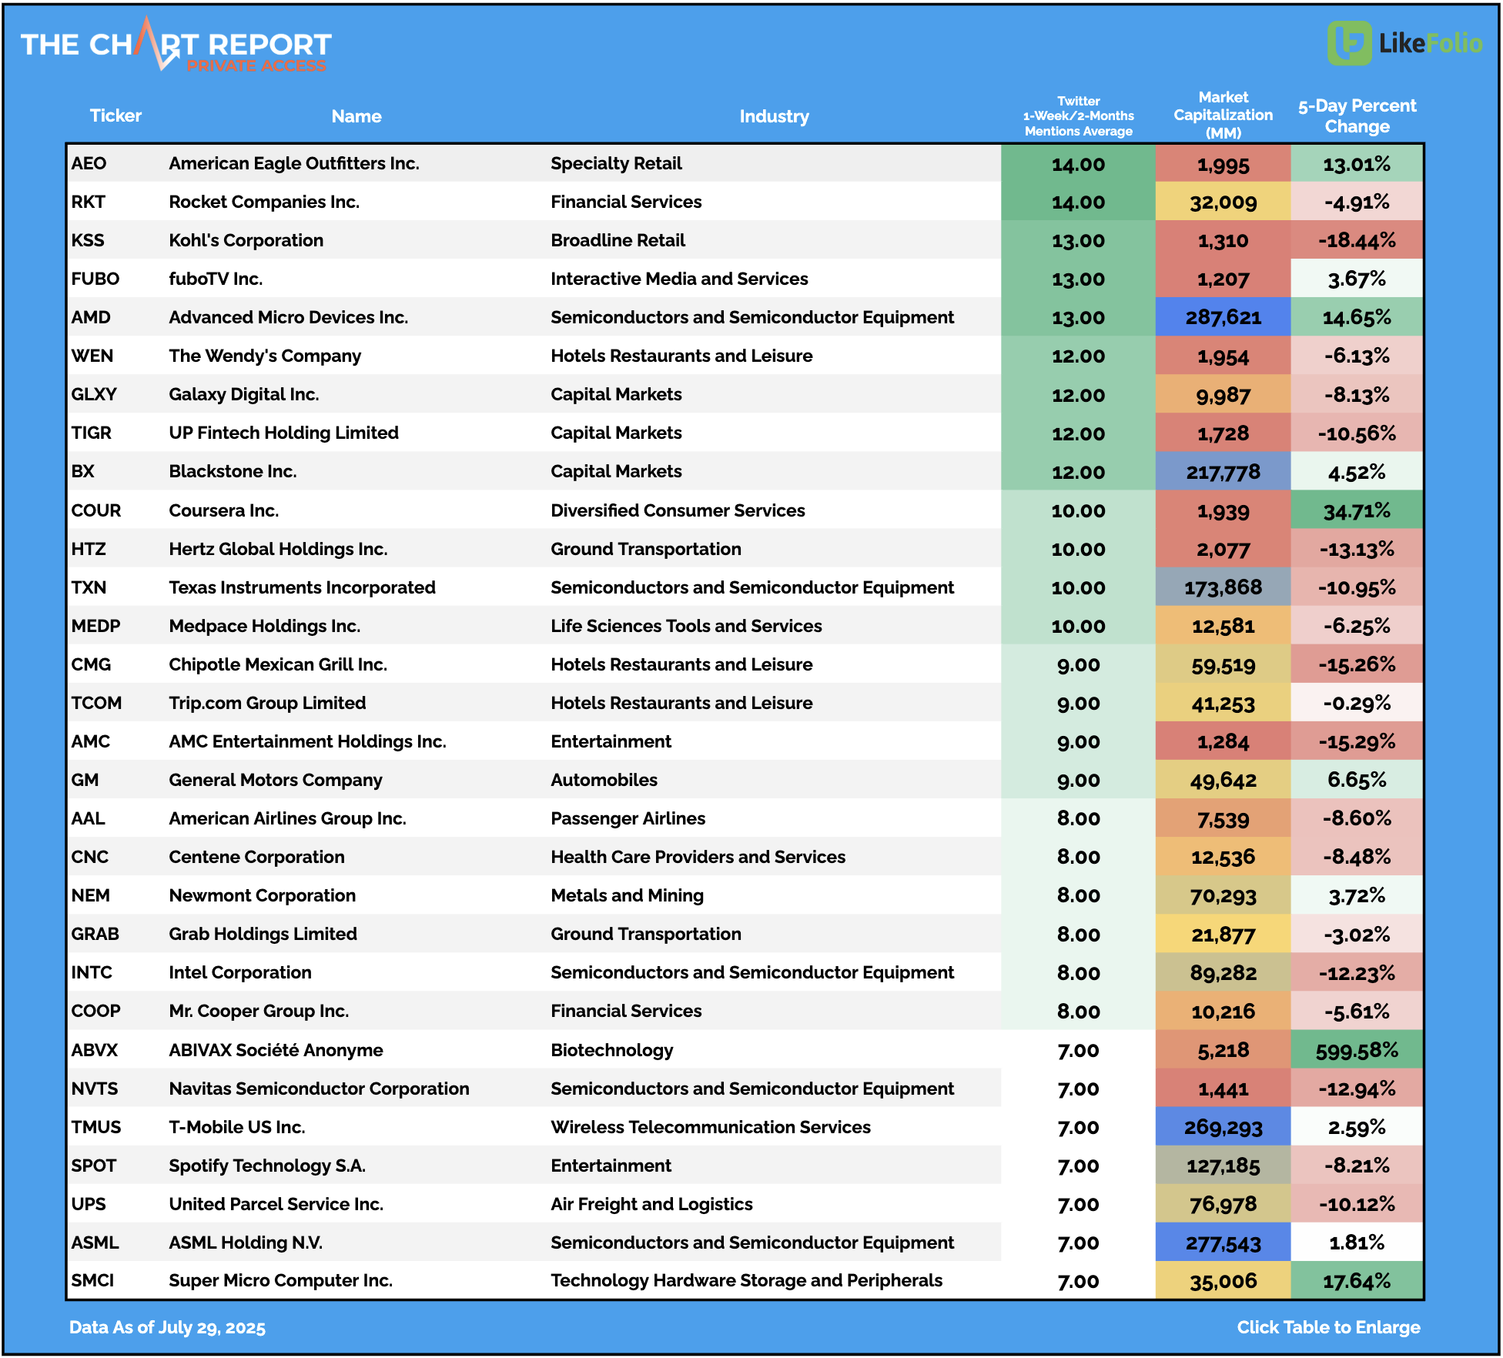This screenshot has width=1503, height=1358.
Task: Click Air Freight and Logistics industry cell
Action: pos(651,1204)
